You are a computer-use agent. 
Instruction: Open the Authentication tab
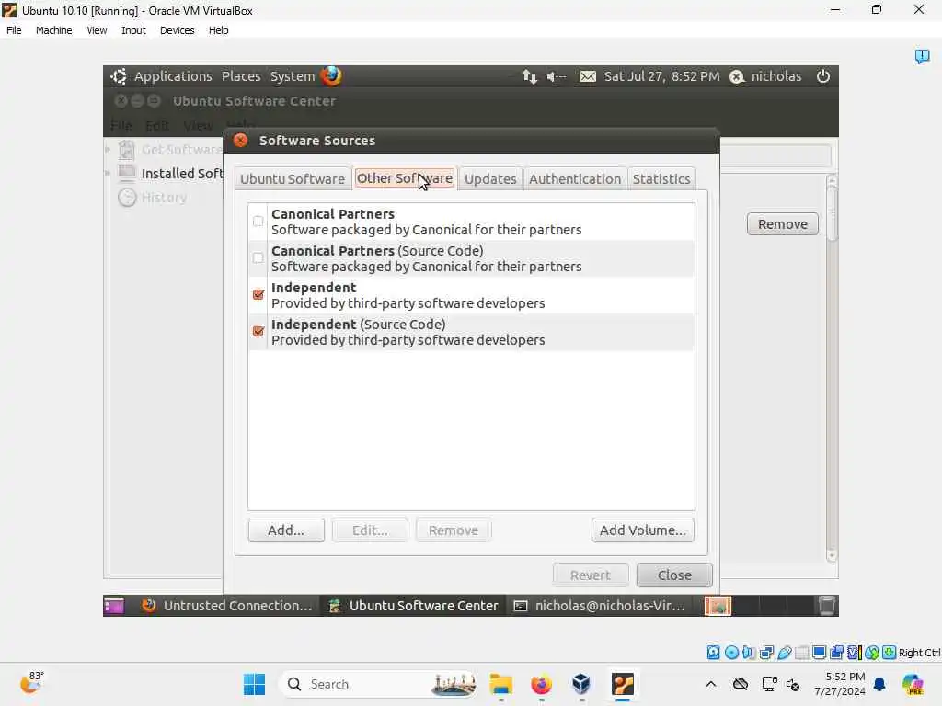[575, 179]
